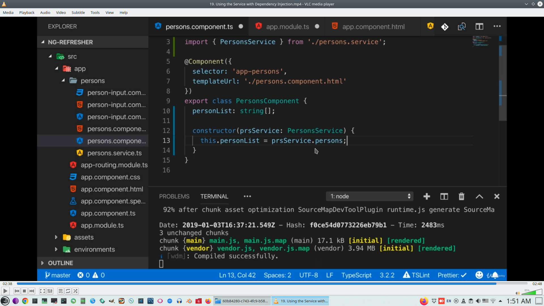Open extended settings equalizer icon
Image resolution: width=544 pixels, height=306 pixels.
[50, 291]
